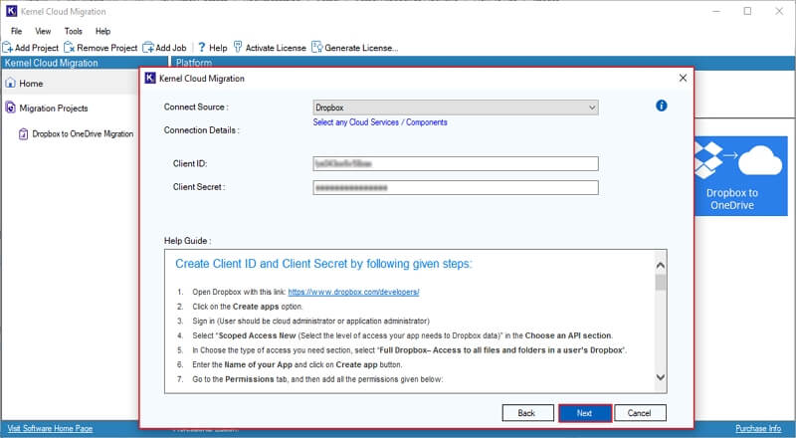Click the Cancel button

pos(640,413)
